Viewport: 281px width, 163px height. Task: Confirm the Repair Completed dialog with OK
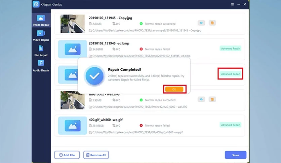point(174,89)
